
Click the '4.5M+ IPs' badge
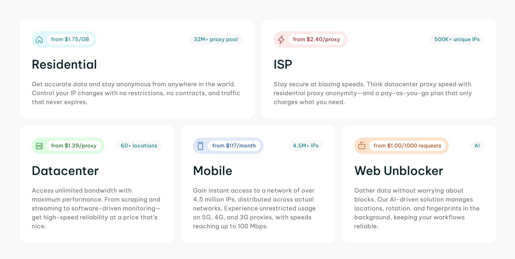(305, 145)
